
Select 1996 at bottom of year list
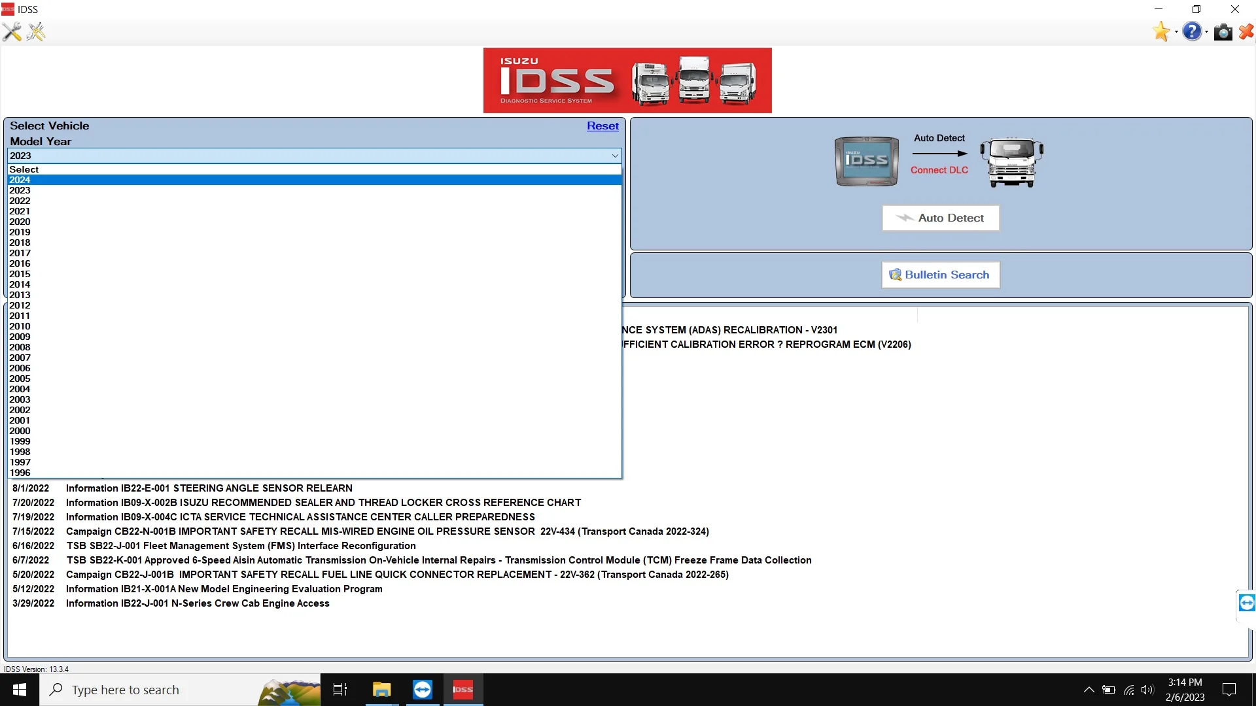pyautogui.click(x=314, y=473)
